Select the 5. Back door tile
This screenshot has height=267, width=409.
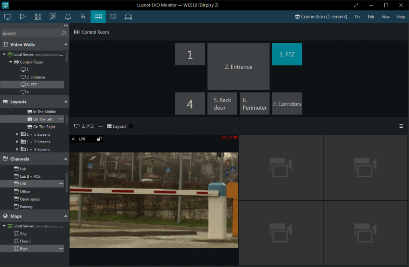point(222,104)
